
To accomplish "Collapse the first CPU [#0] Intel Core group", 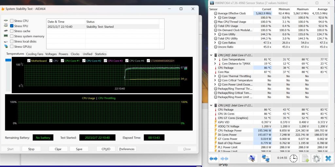I will coord(211,55).
